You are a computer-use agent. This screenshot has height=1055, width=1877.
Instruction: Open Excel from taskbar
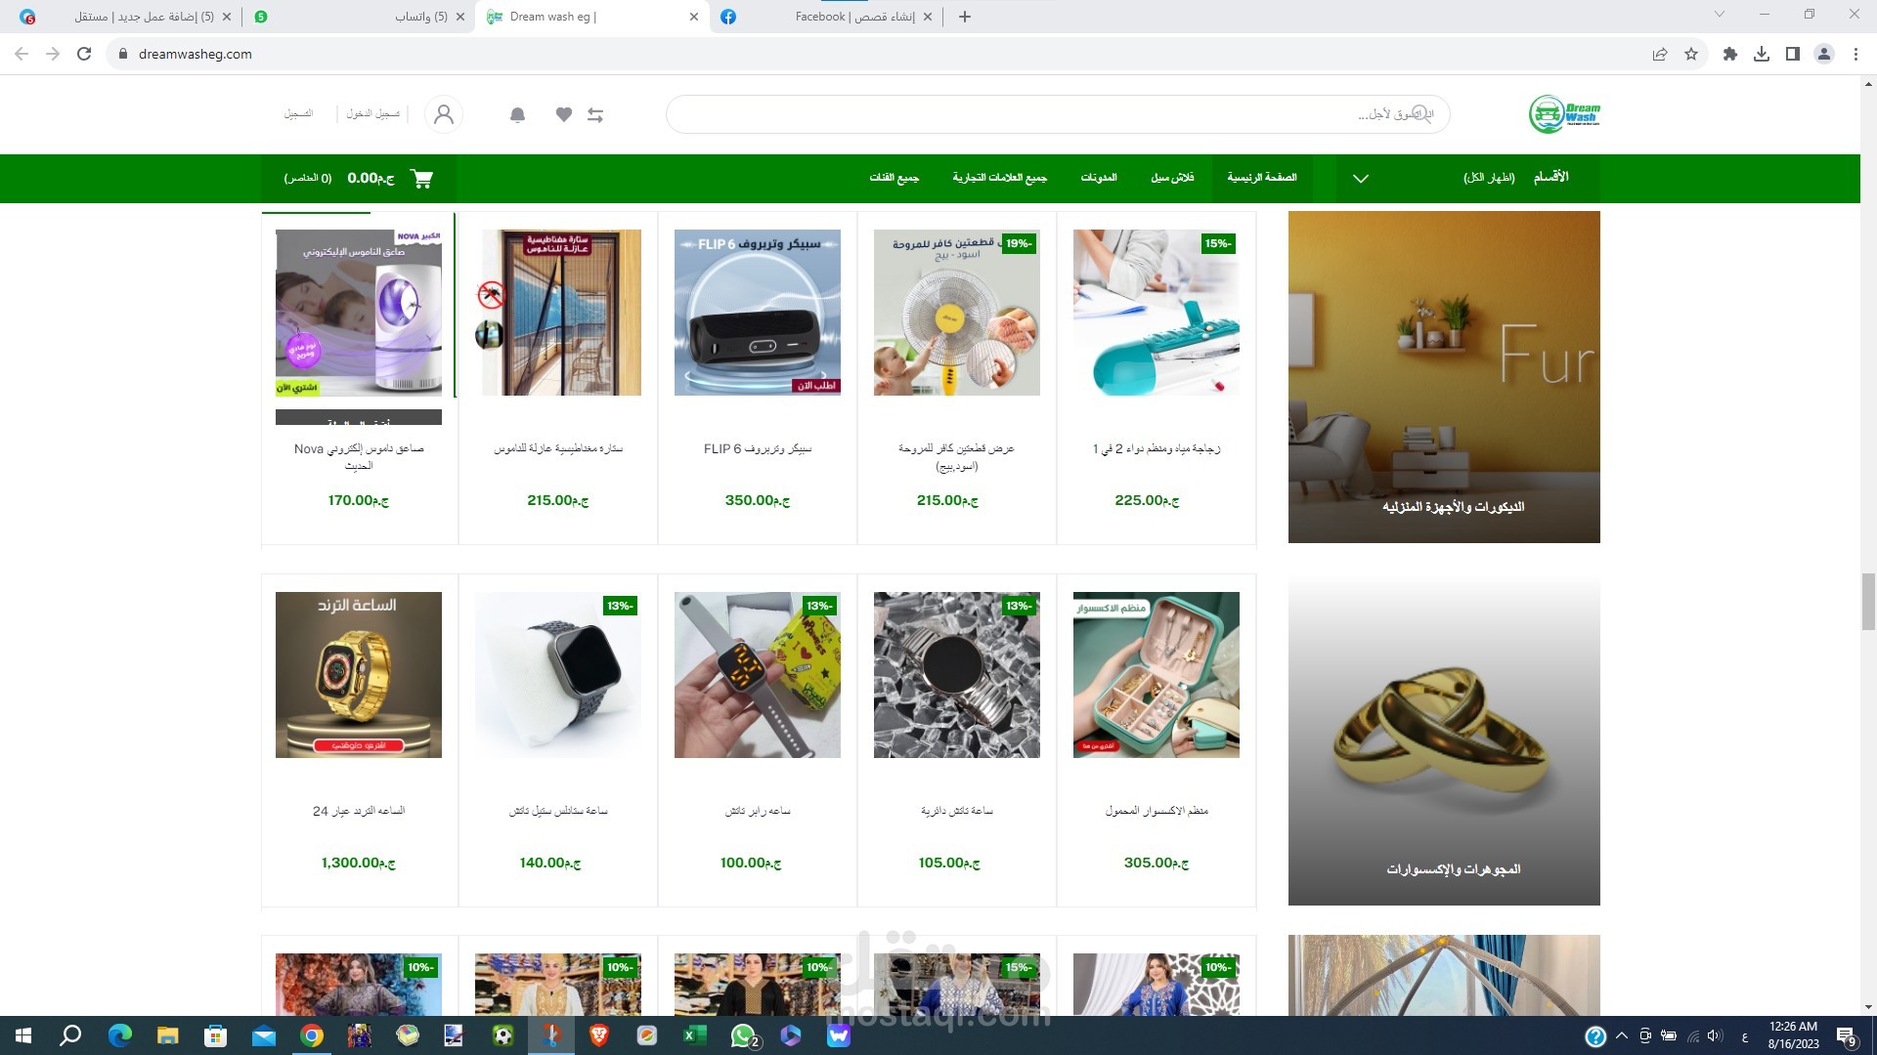695,1035
